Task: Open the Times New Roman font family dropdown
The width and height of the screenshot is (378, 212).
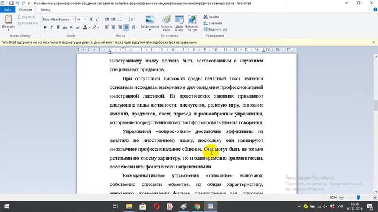Action: coord(73,19)
